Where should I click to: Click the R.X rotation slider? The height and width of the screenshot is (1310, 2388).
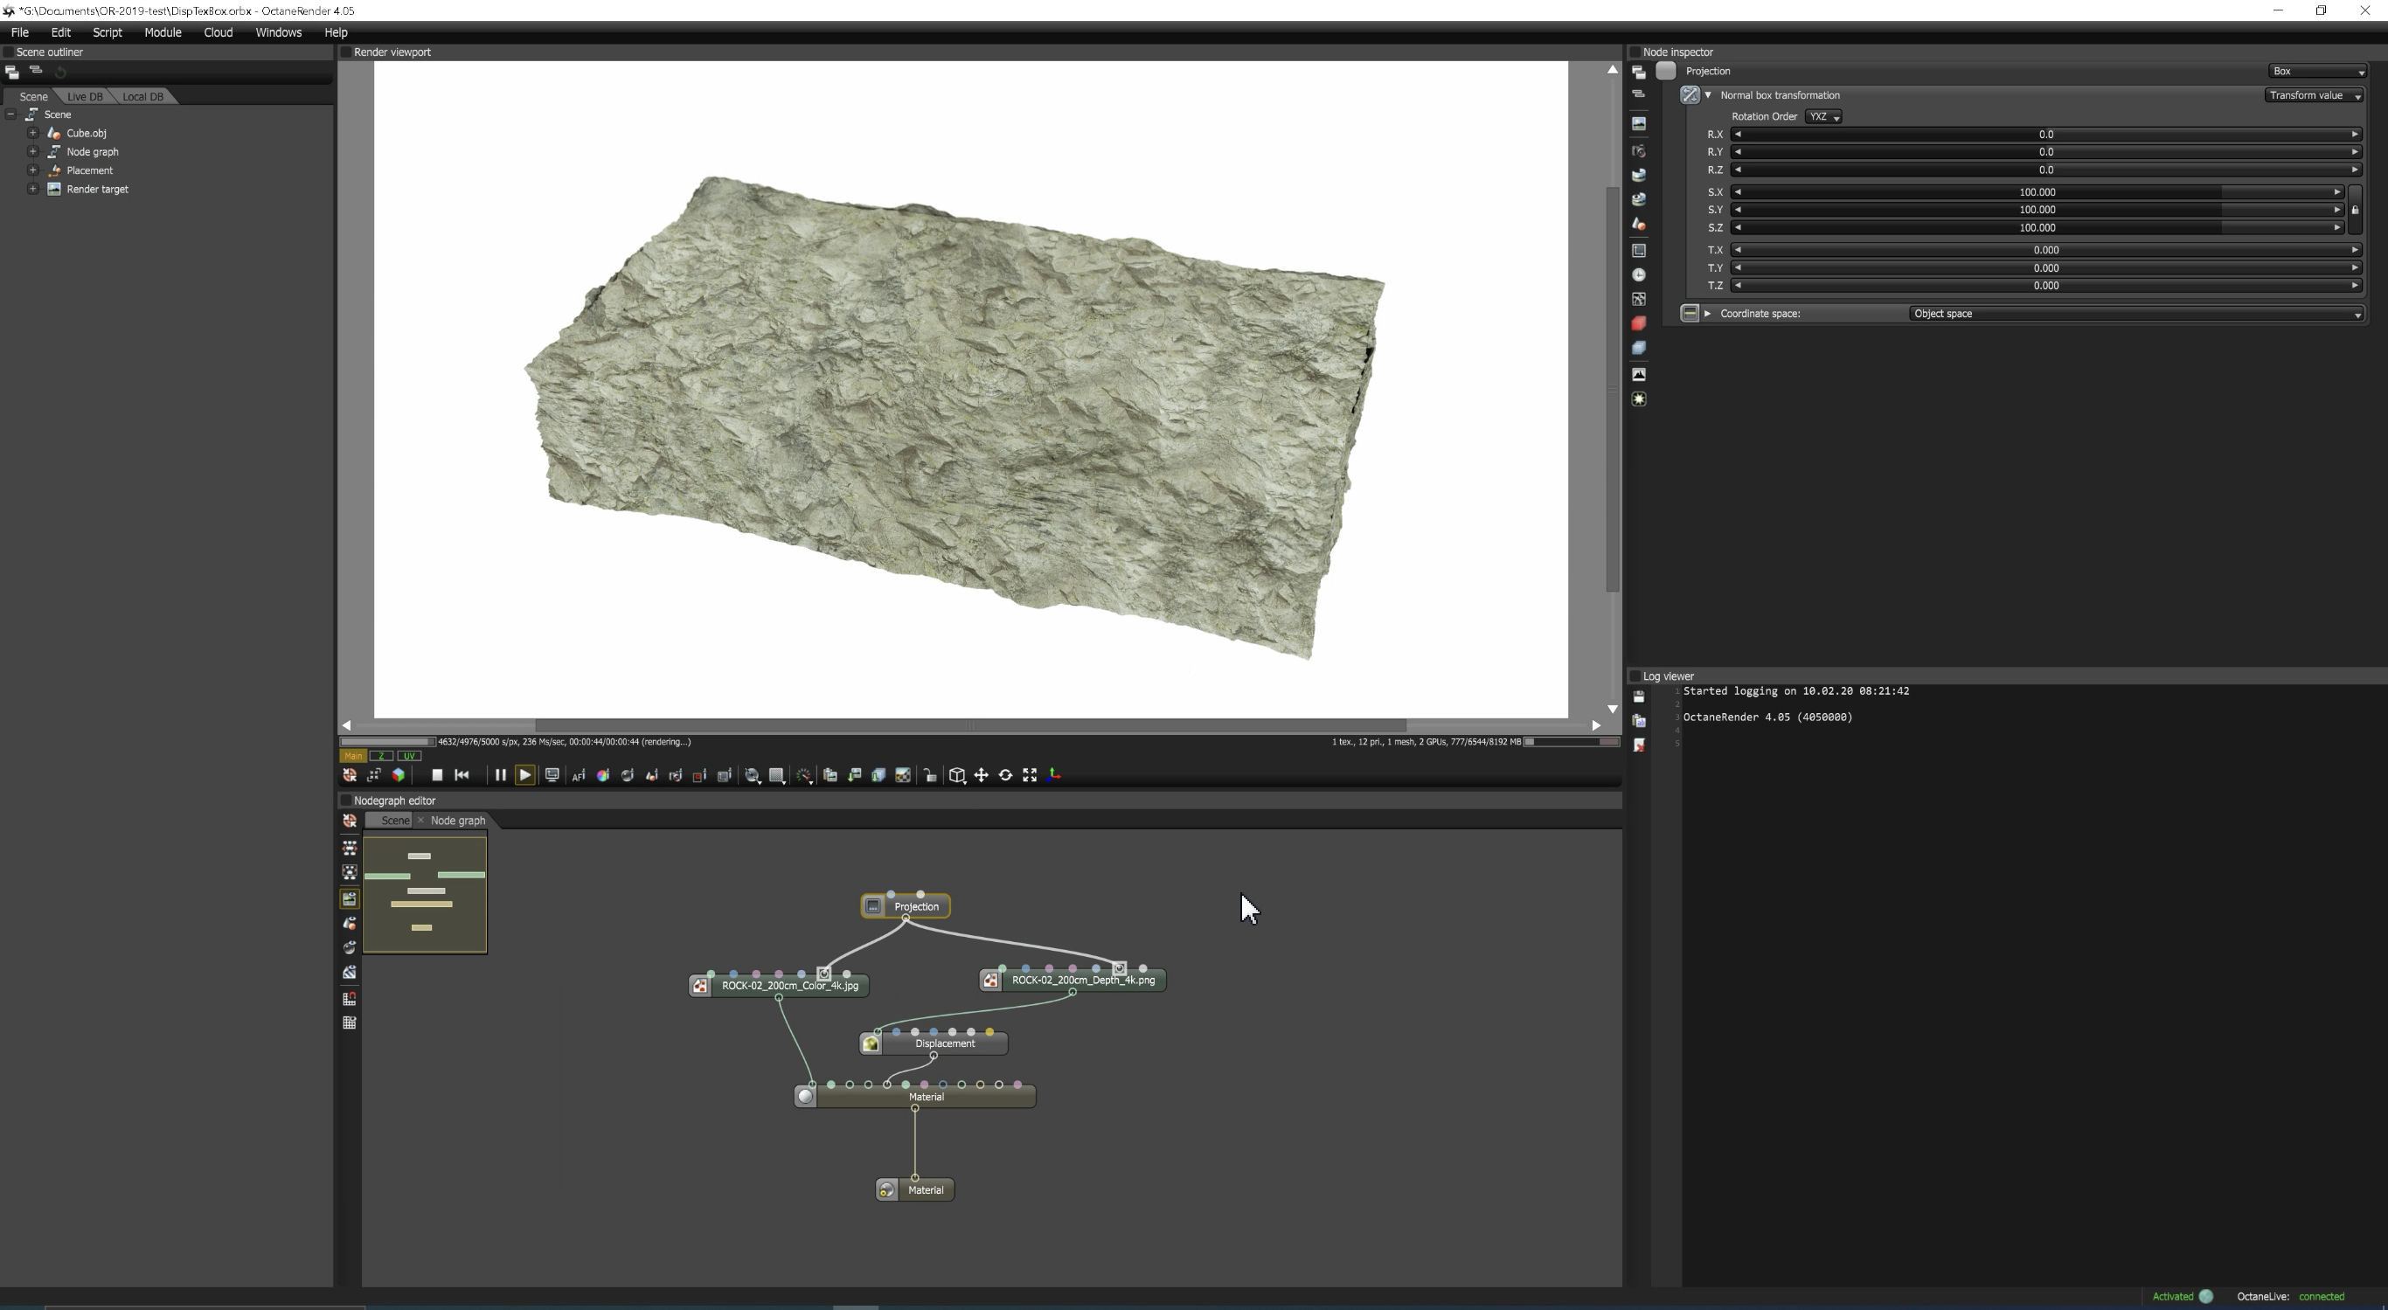[x=2045, y=135]
